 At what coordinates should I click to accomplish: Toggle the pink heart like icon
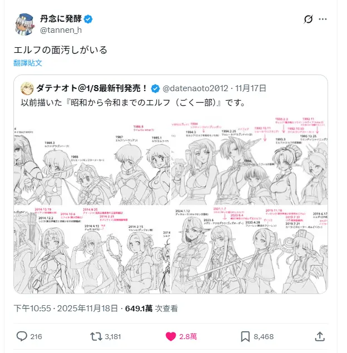(171, 336)
